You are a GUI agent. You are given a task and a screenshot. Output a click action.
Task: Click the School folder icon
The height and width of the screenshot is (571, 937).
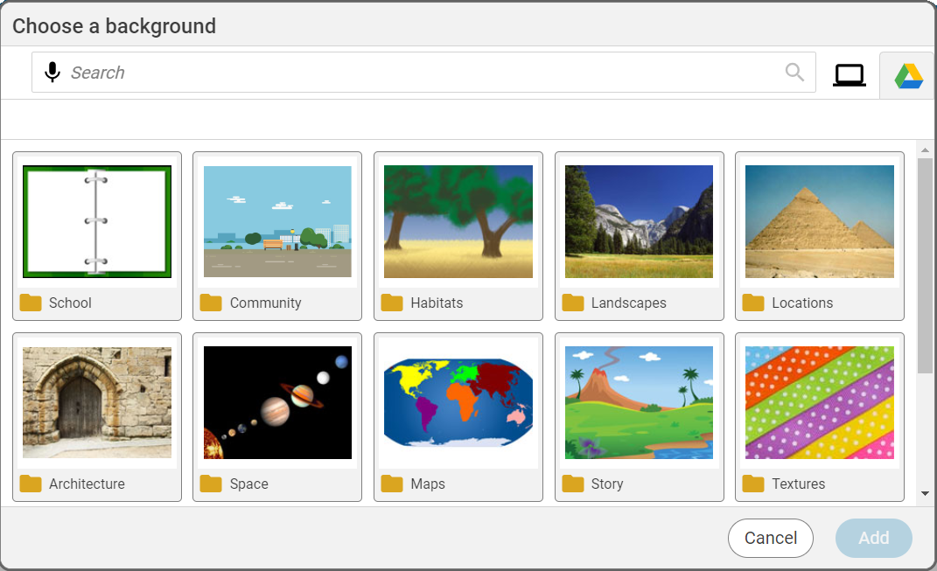click(30, 303)
